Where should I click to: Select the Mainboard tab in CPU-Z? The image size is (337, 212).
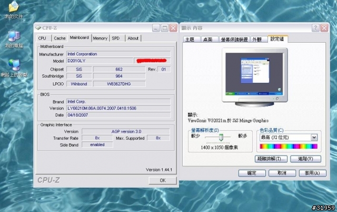click(80, 37)
